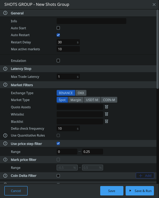Click the info icon beside General
The image size is (159, 198).
(5, 13)
